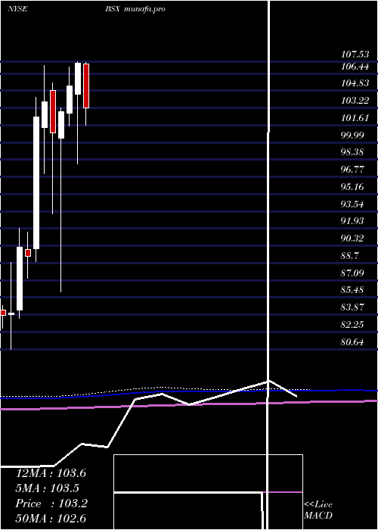
Task: Click the 98.38 price level label
Action: pyautogui.click(x=352, y=152)
